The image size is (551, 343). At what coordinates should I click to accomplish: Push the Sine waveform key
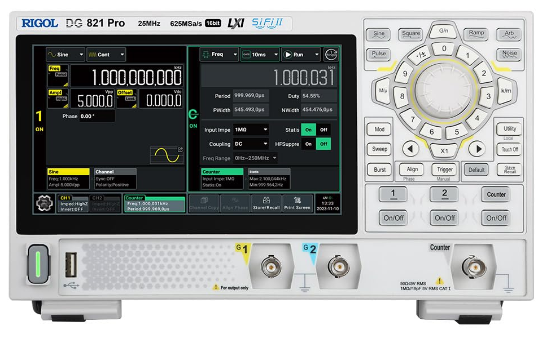pyautogui.click(x=378, y=34)
